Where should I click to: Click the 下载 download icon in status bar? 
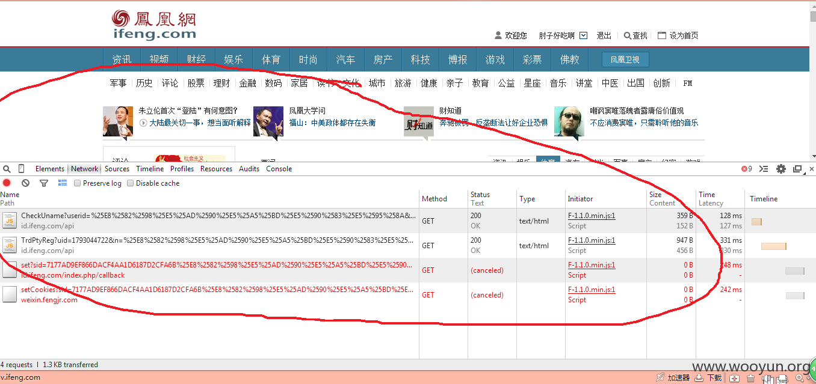[699, 378]
